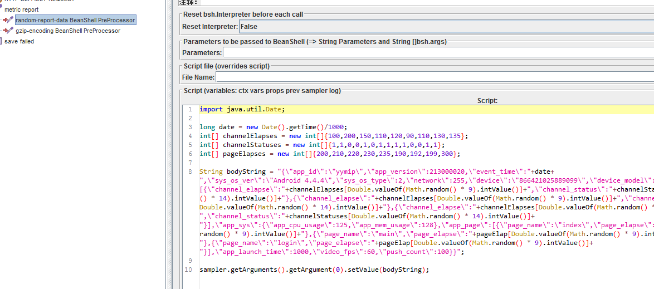Select the save failed tree item
The image size is (654, 289).
pyautogui.click(x=19, y=41)
